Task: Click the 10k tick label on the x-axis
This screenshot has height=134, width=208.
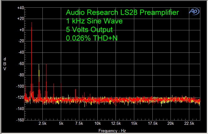Action: [x=98, y=124]
